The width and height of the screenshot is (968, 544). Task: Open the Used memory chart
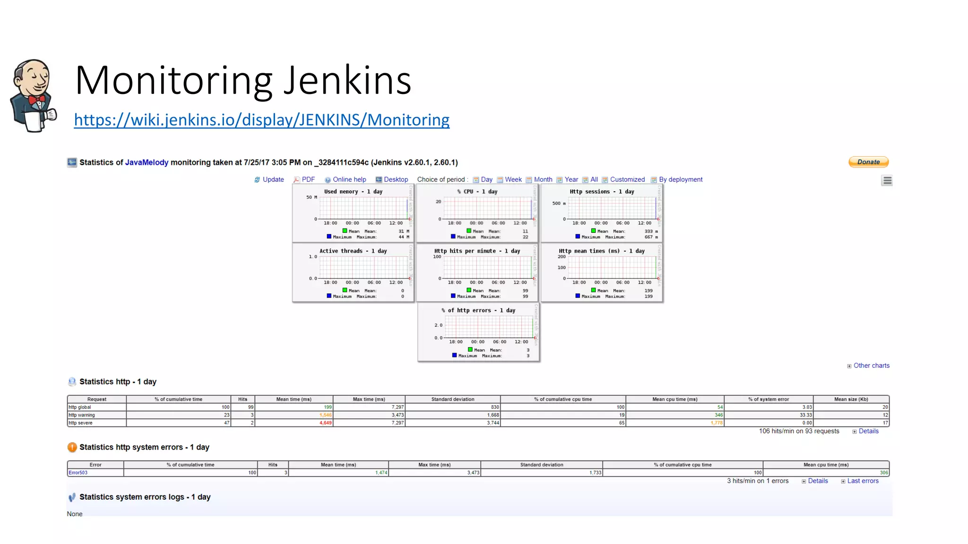pos(353,213)
